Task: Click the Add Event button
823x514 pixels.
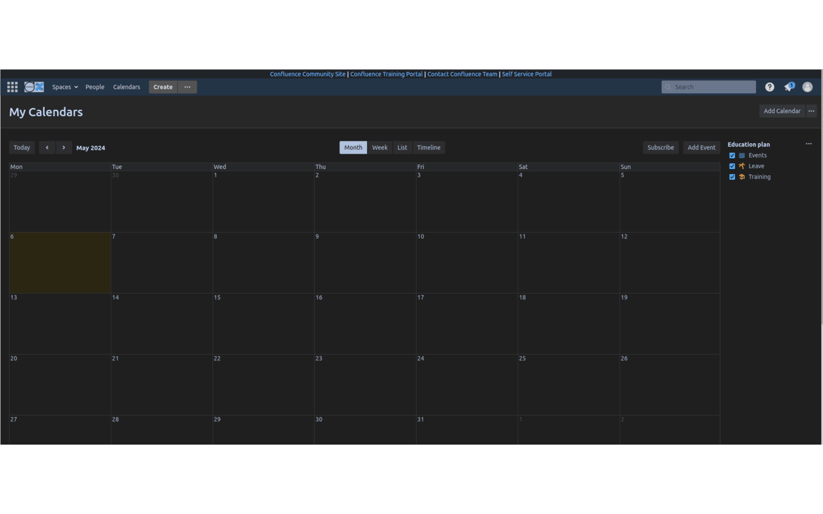Action: (701, 148)
